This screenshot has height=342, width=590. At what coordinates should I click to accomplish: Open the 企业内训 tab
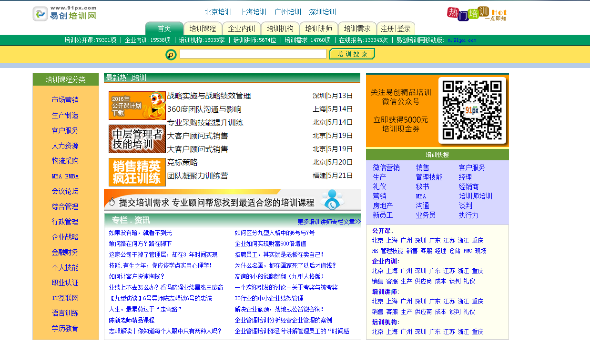(242, 29)
